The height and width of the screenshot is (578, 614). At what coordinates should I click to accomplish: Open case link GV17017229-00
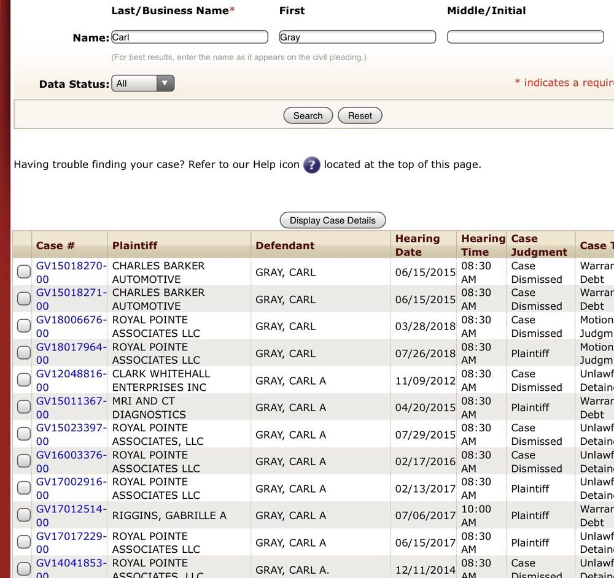coord(71,536)
